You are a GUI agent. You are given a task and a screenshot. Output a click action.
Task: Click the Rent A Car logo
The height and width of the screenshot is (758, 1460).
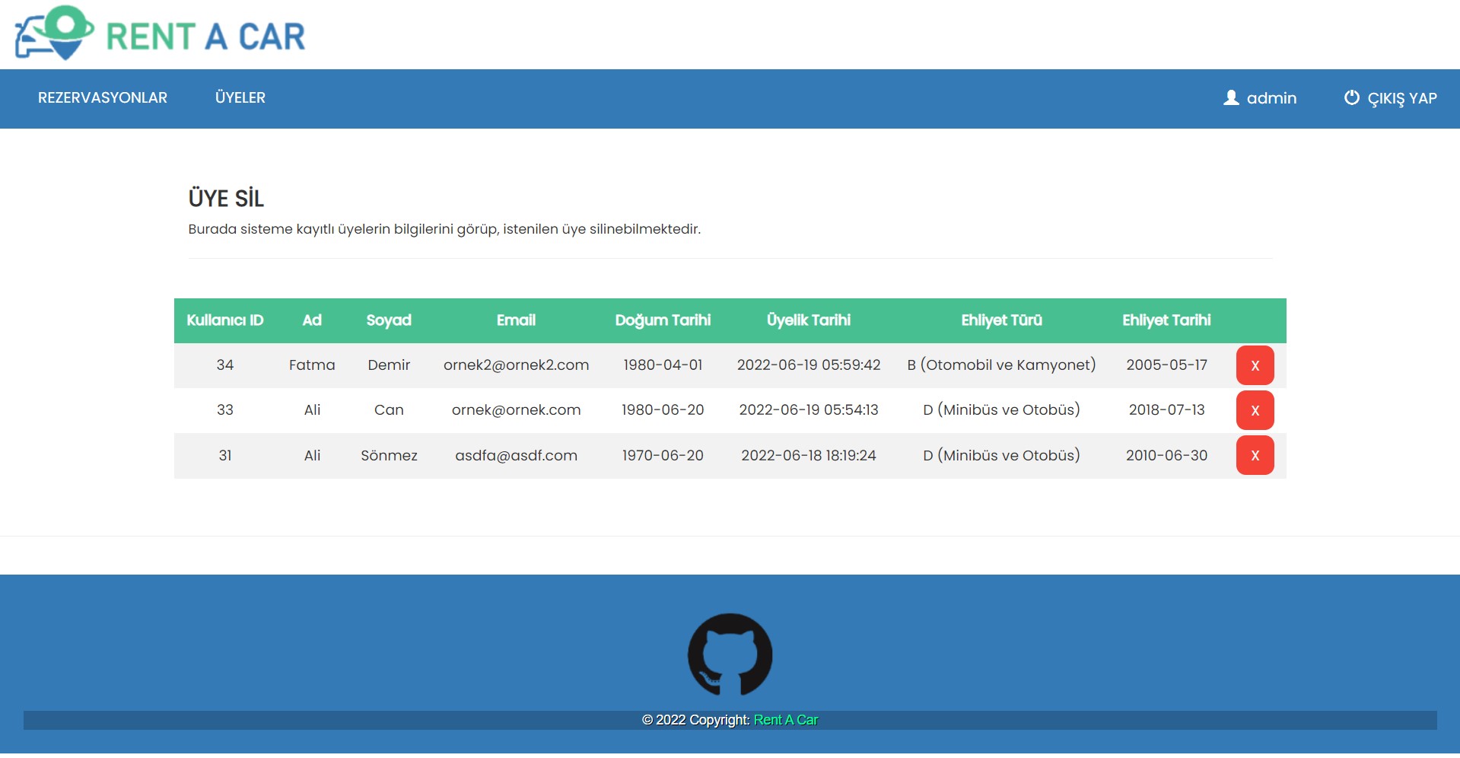[x=160, y=33]
